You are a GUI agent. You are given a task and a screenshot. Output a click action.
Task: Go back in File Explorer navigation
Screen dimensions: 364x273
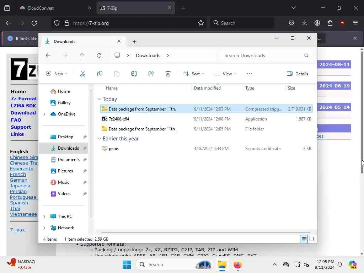[x=48, y=55]
